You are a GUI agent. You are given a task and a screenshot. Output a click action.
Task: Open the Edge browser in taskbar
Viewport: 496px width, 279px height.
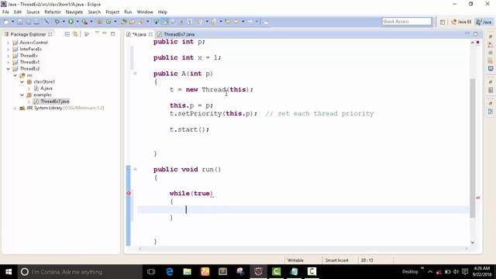[x=170, y=271]
